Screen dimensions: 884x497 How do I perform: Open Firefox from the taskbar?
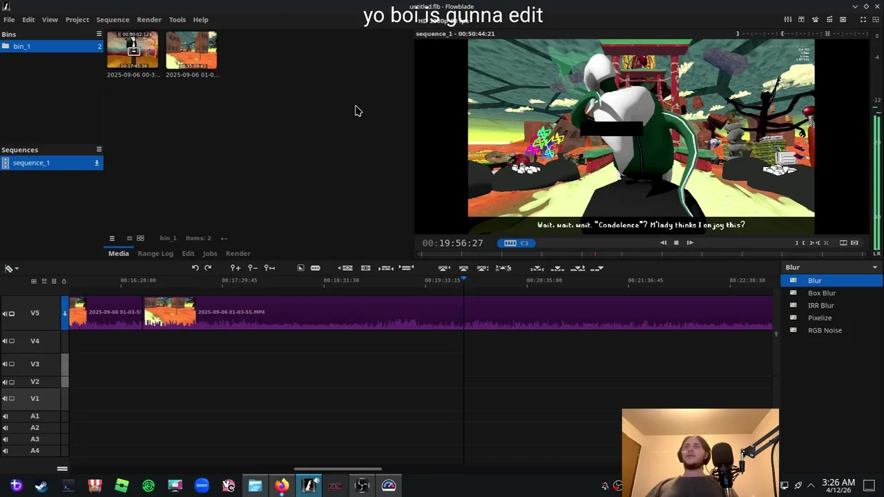pyautogui.click(x=282, y=485)
